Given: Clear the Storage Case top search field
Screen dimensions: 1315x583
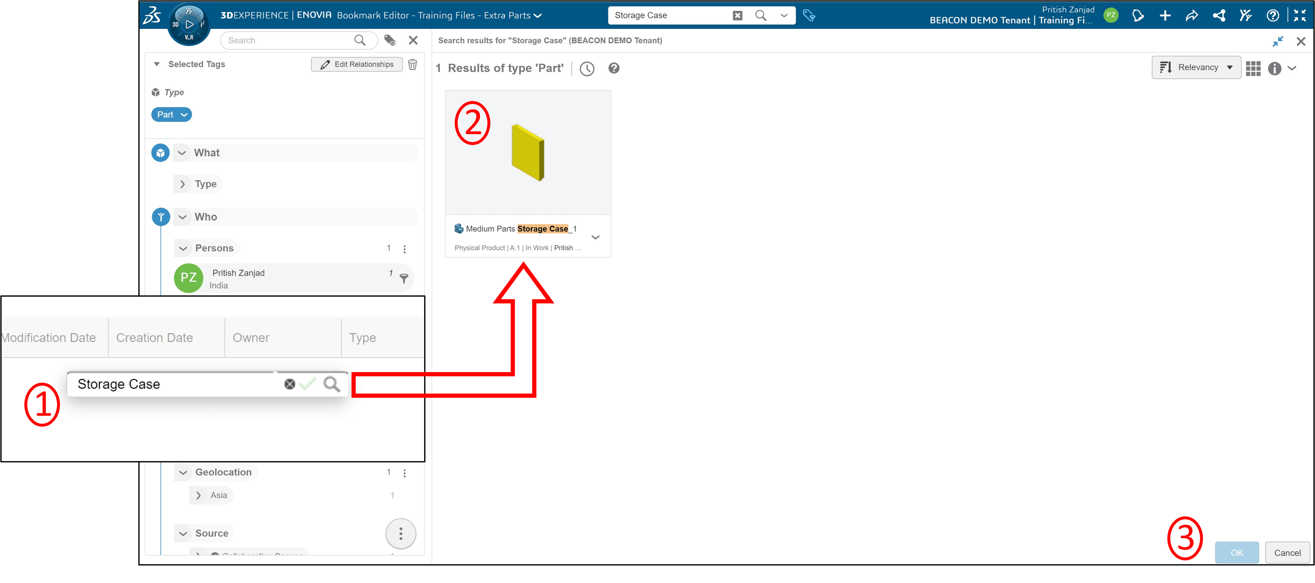Looking at the screenshot, I should pyautogui.click(x=737, y=16).
